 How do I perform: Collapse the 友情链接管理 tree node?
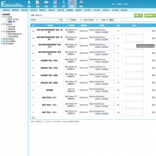(2, 31)
